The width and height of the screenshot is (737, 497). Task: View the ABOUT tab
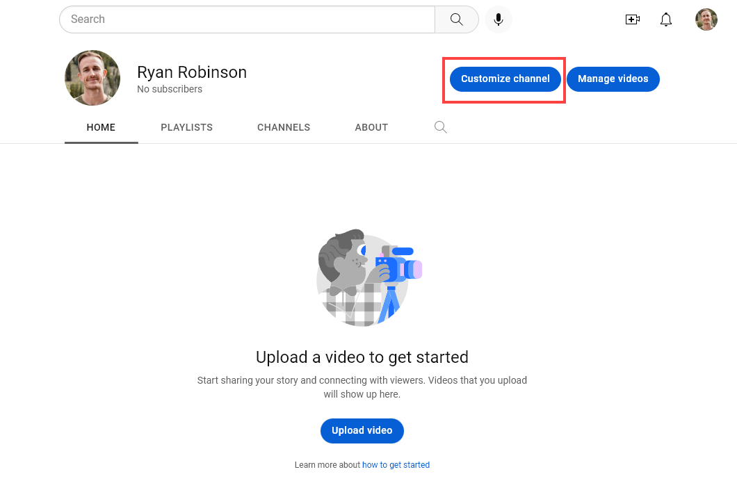pos(371,127)
